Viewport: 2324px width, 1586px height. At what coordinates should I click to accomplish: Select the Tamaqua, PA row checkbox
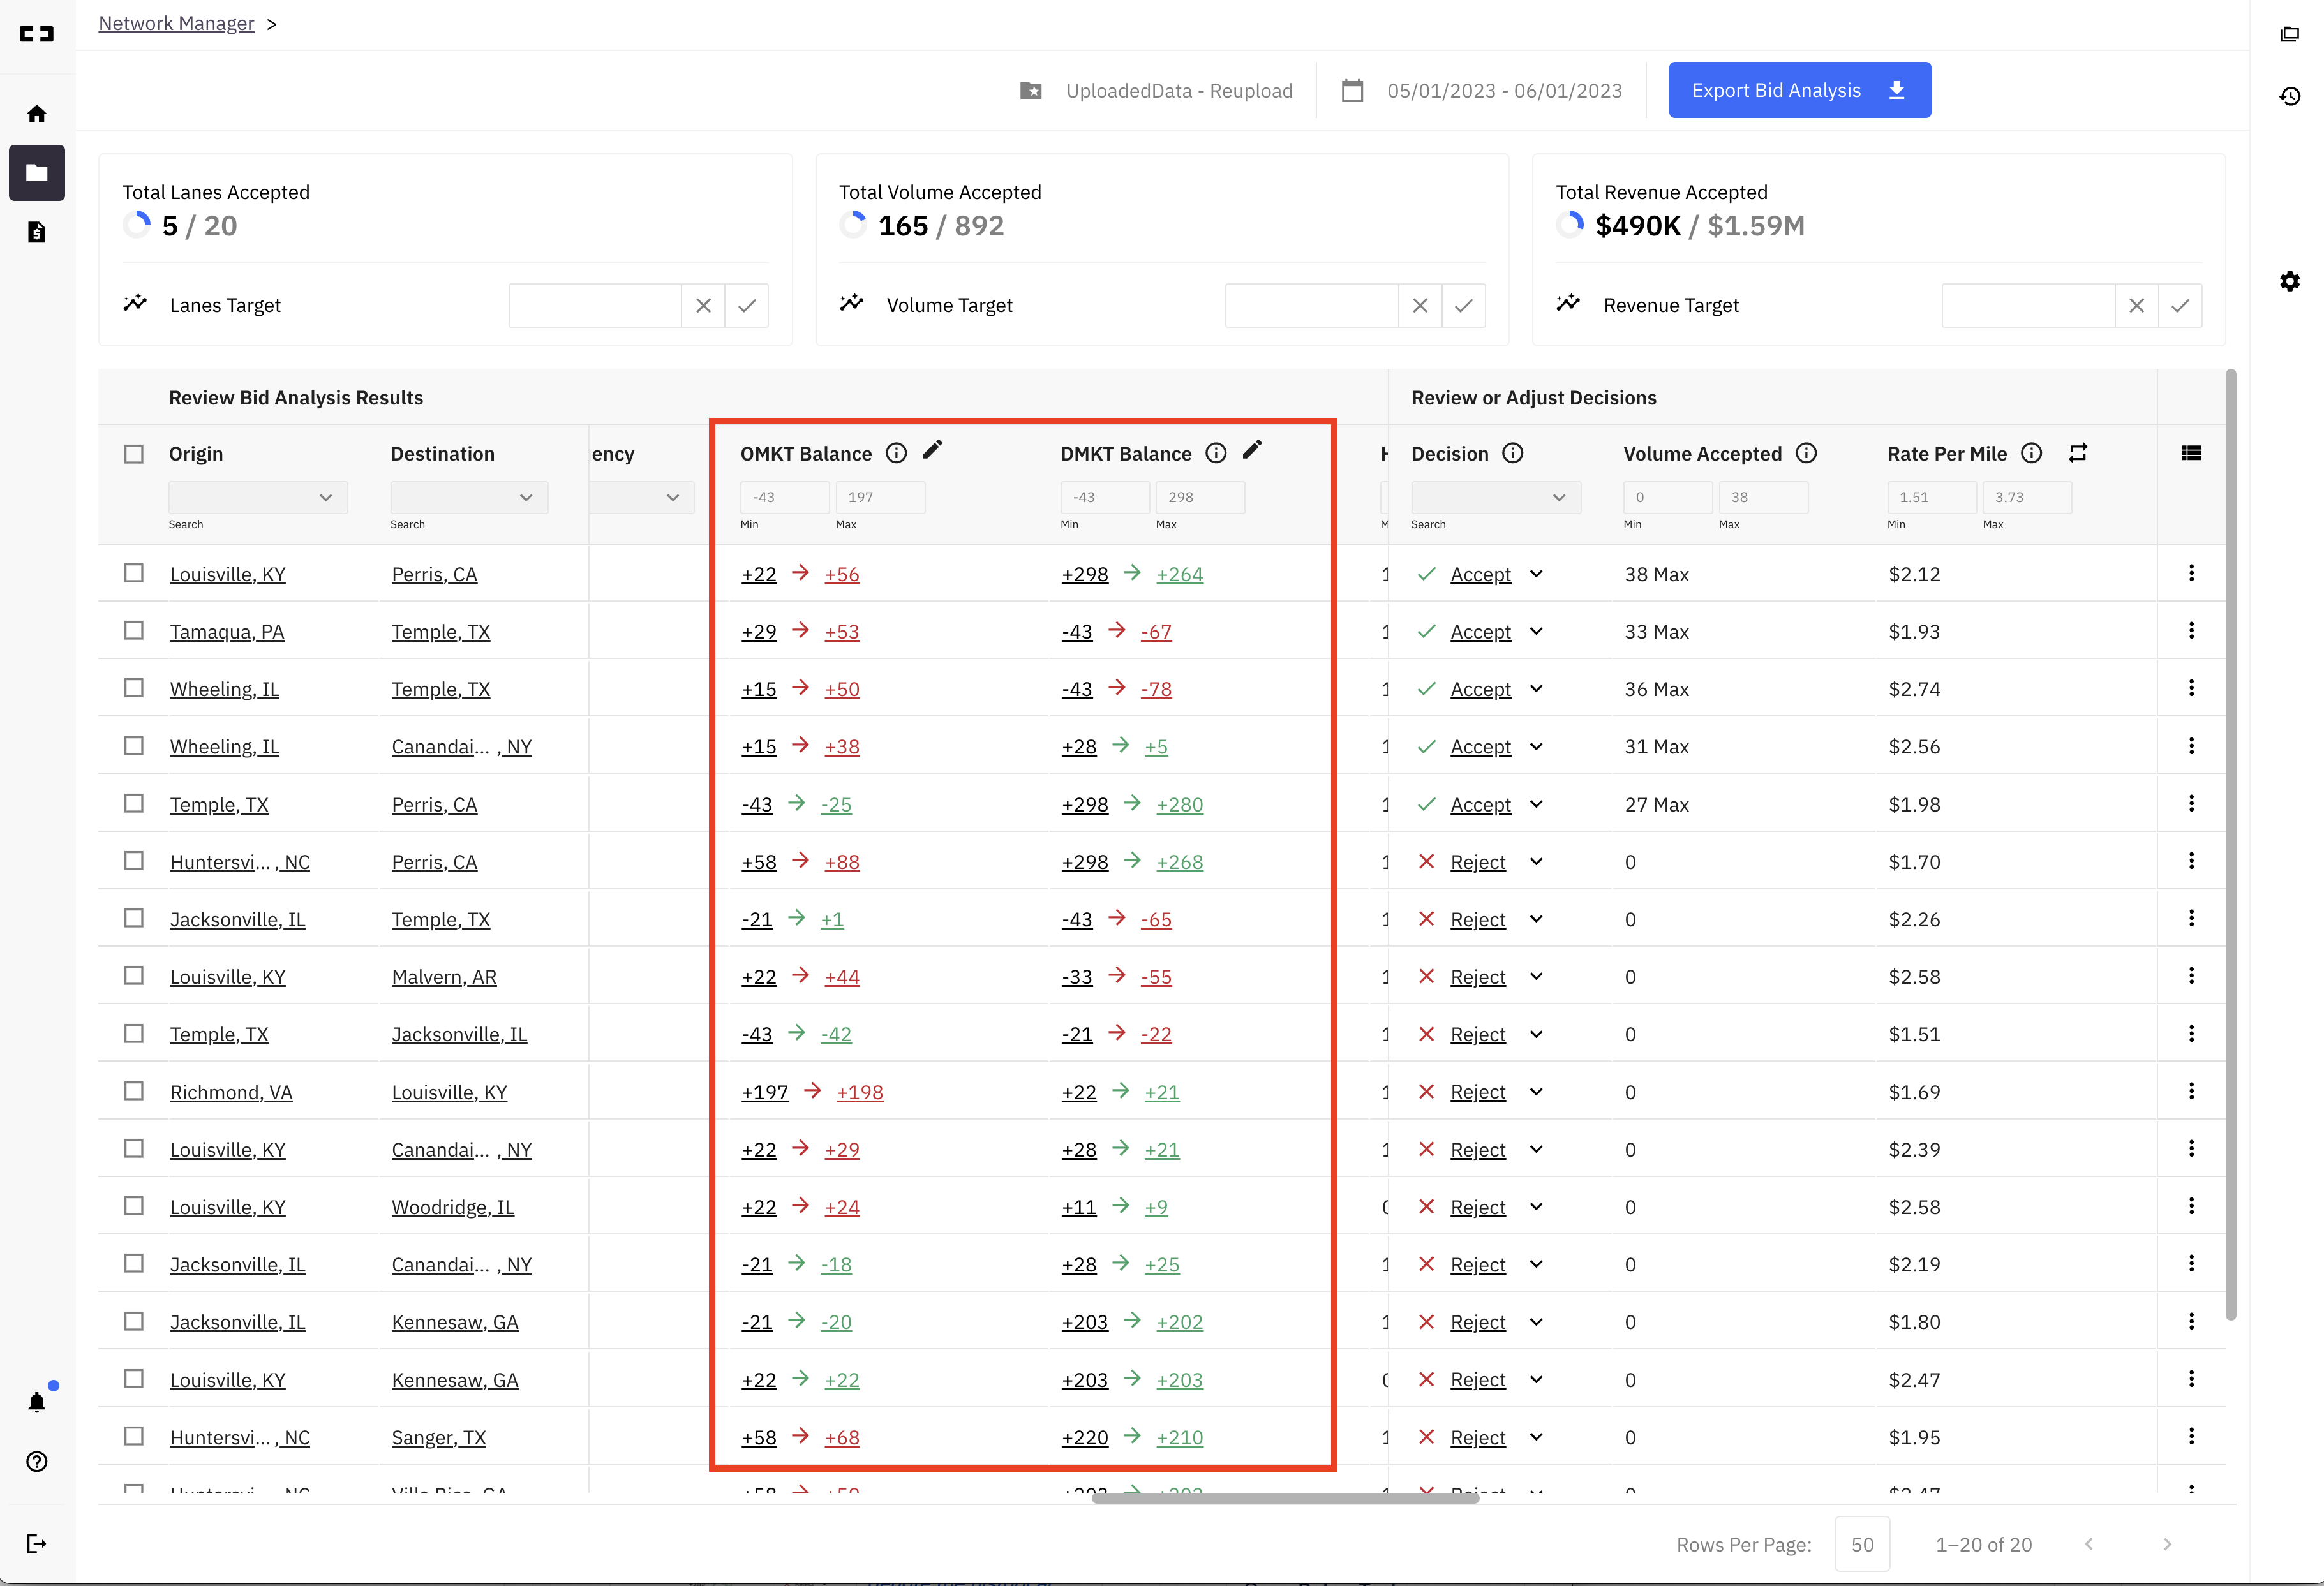134,631
